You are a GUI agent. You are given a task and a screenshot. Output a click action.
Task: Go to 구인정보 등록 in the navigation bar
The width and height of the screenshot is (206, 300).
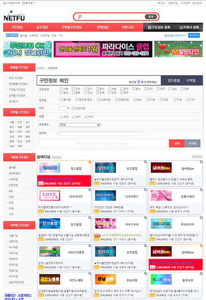coord(159,27)
